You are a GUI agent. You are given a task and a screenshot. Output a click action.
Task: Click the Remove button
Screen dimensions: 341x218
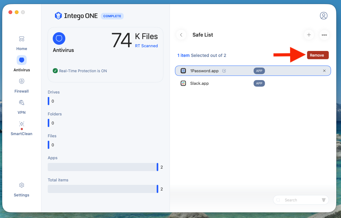318,55
